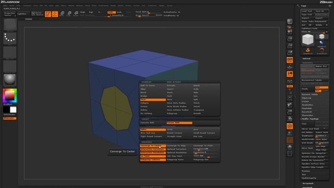Screen dimensions: 334x188
Task: Click the Zoom canvas icon
Action: pyautogui.click(x=290, y=39)
